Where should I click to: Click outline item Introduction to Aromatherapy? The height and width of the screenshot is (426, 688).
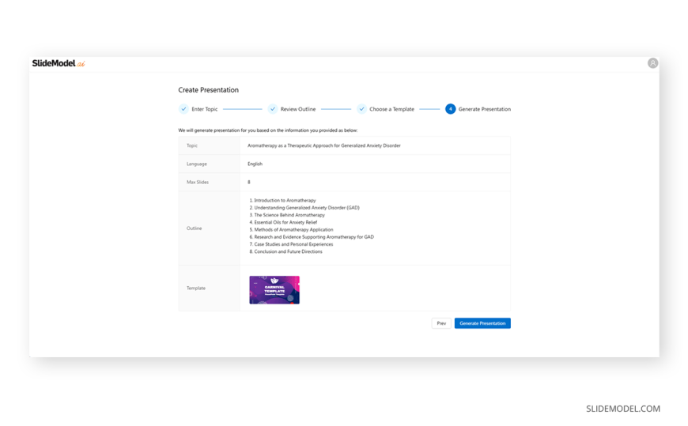point(284,201)
